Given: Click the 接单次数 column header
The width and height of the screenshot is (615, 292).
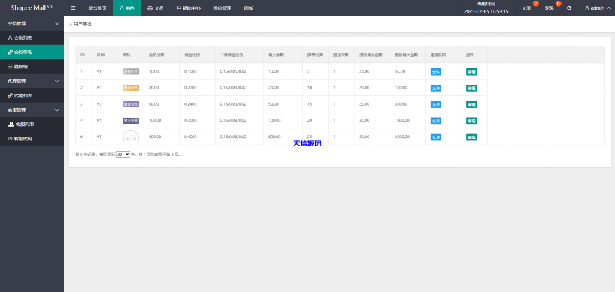Looking at the screenshot, I should point(315,55).
